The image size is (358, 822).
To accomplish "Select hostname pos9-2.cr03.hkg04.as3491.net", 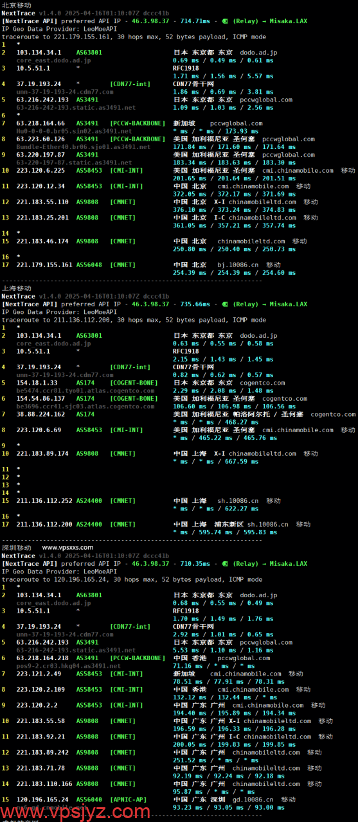I will click(x=68, y=666).
